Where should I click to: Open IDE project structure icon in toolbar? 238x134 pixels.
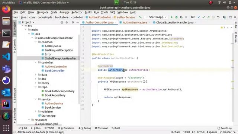tap(224, 17)
